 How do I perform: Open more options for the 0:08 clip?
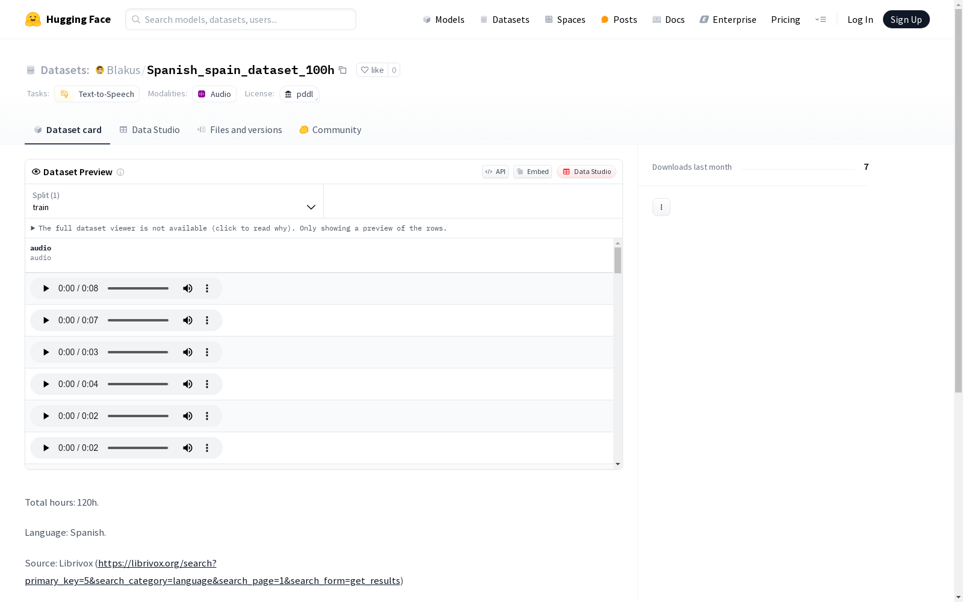(207, 288)
